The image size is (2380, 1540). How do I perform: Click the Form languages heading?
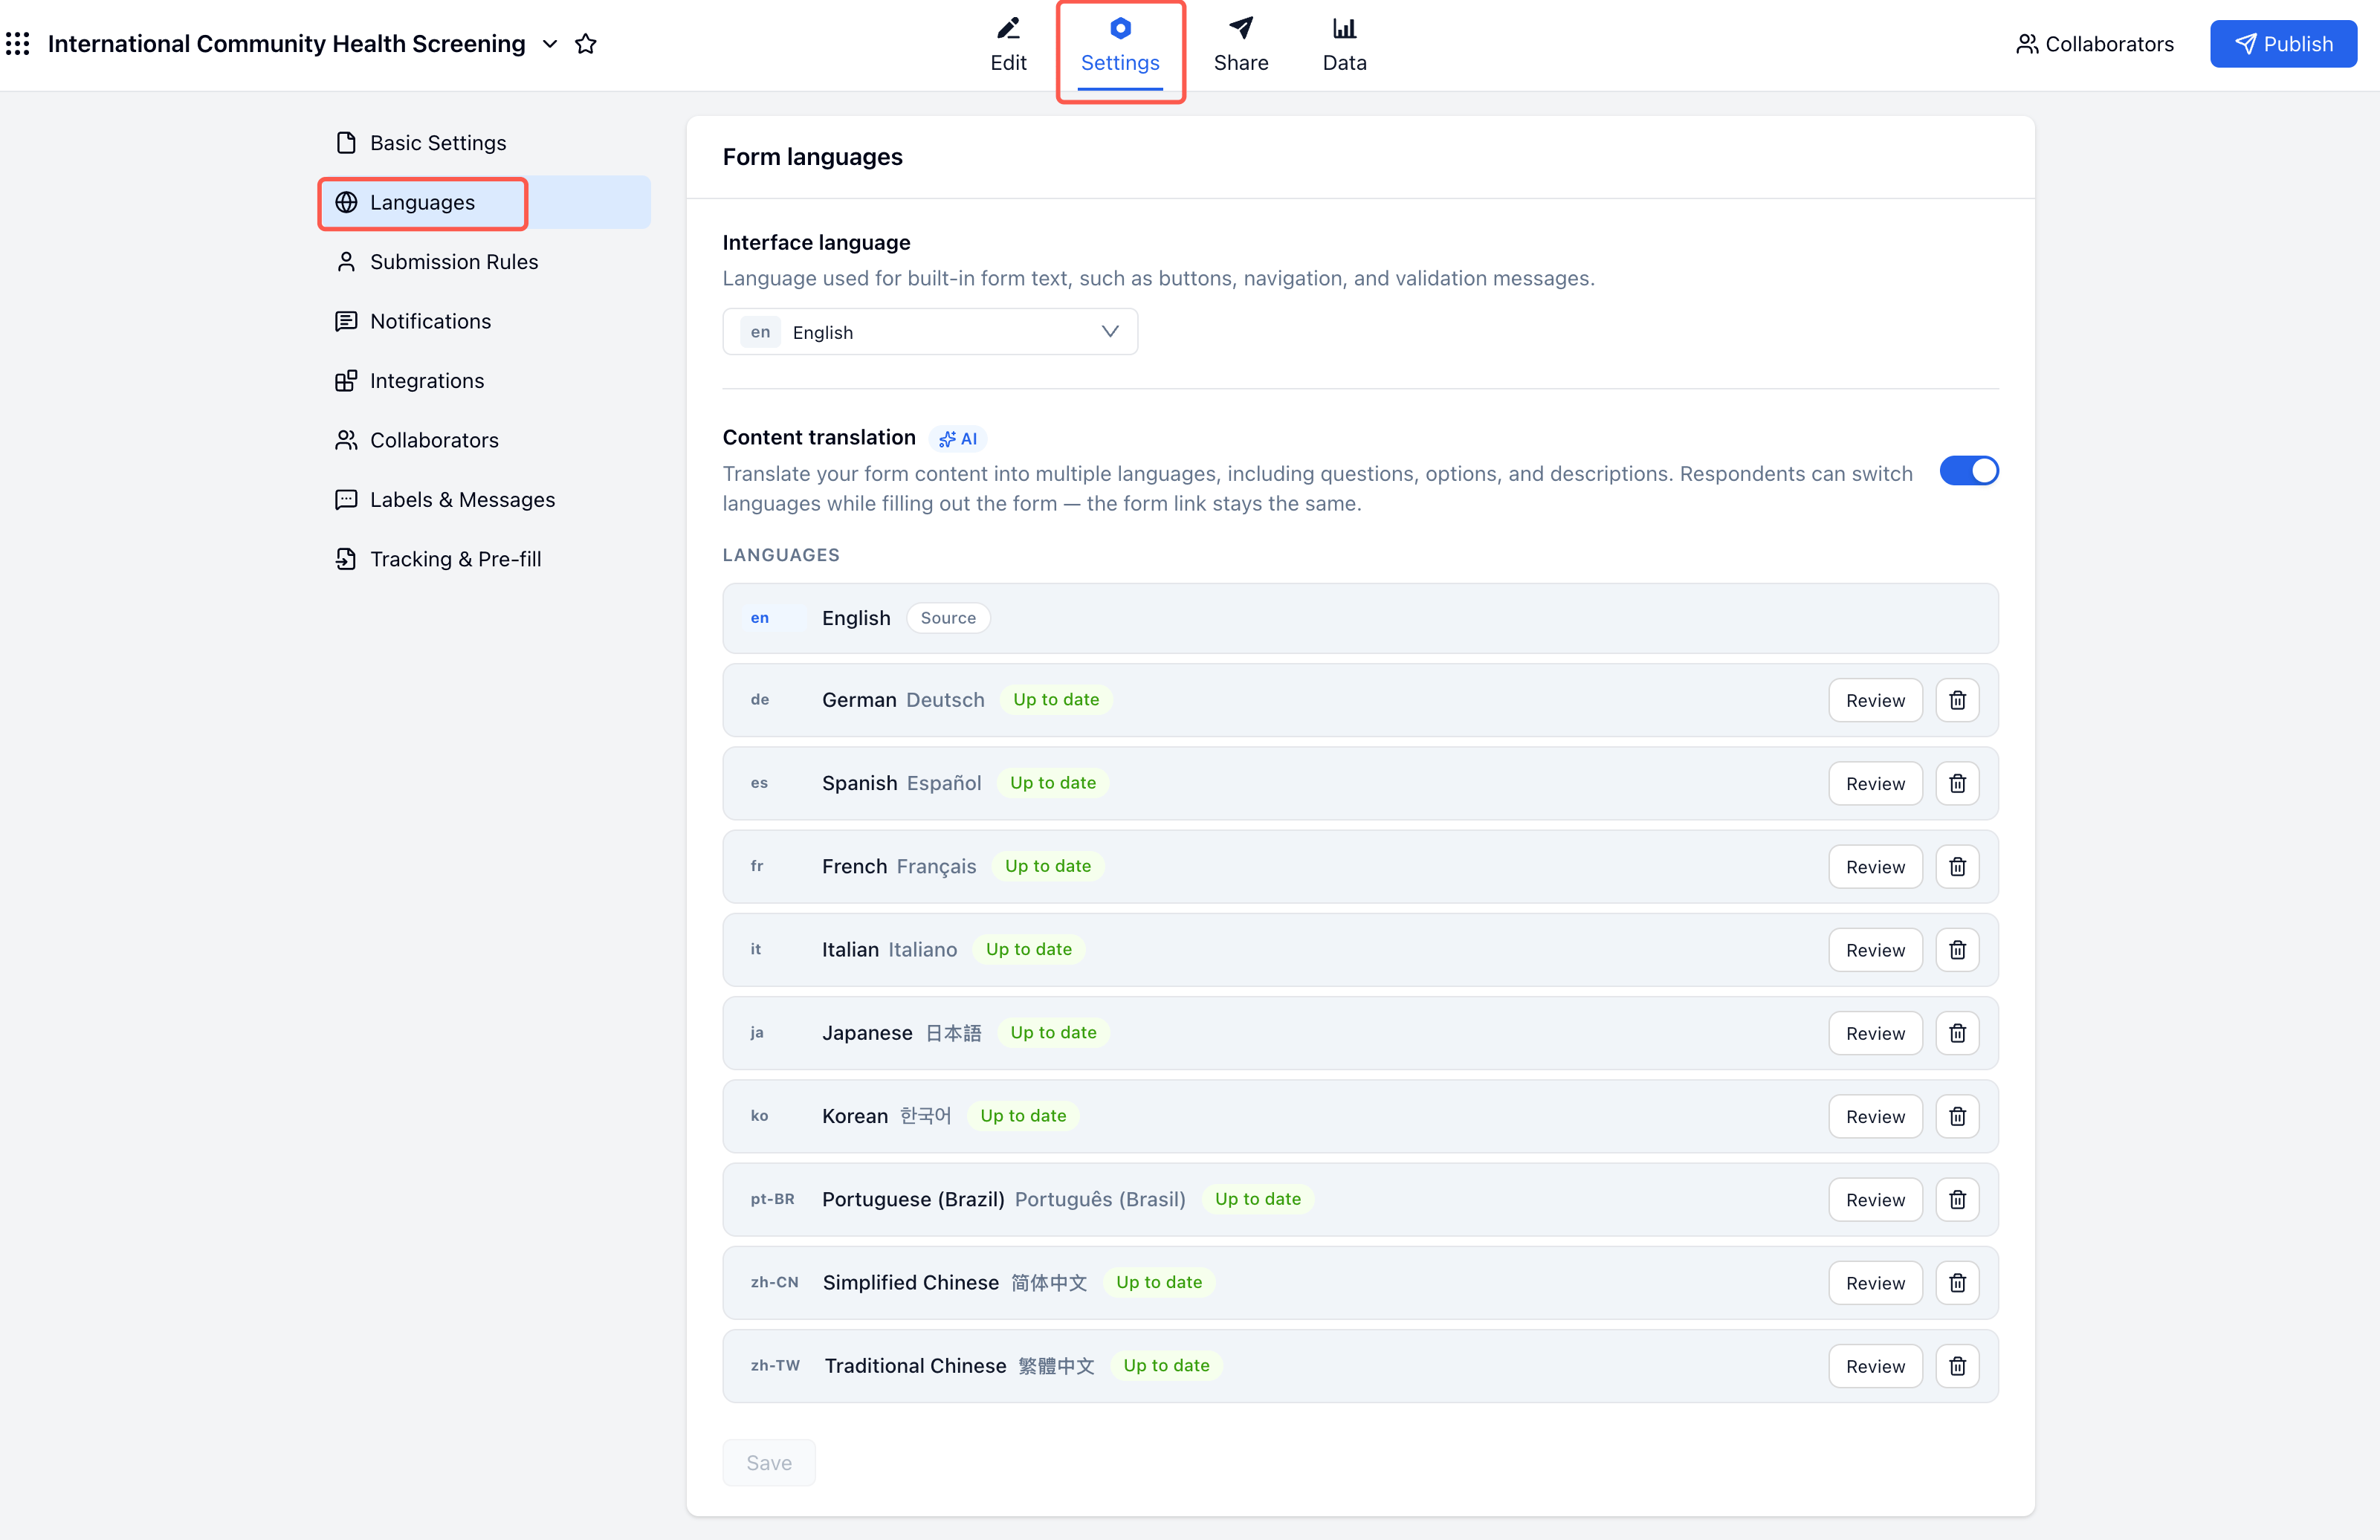812,157
